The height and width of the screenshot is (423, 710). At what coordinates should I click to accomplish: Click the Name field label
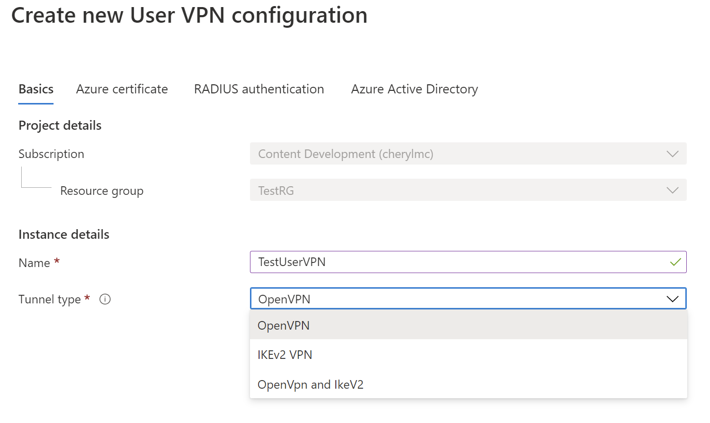pos(34,263)
